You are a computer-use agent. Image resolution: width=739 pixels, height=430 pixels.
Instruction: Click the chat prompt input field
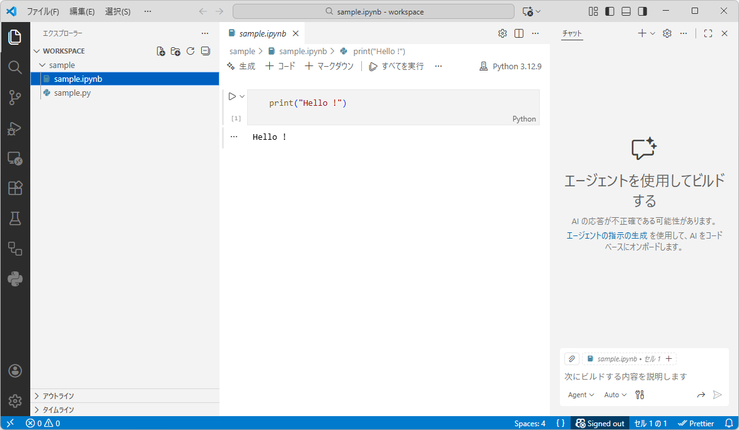(644, 376)
